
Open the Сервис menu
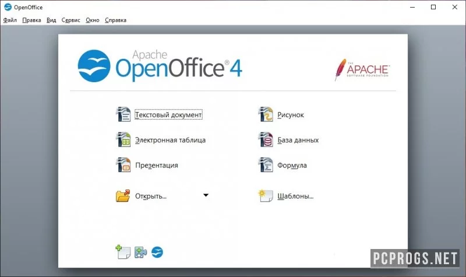click(x=70, y=20)
